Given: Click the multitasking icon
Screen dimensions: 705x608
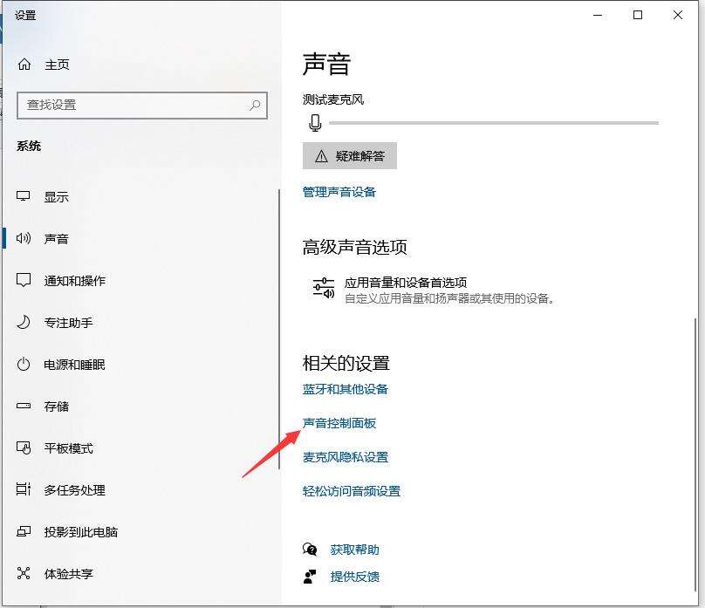Looking at the screenshot, I should click(24, 489).
